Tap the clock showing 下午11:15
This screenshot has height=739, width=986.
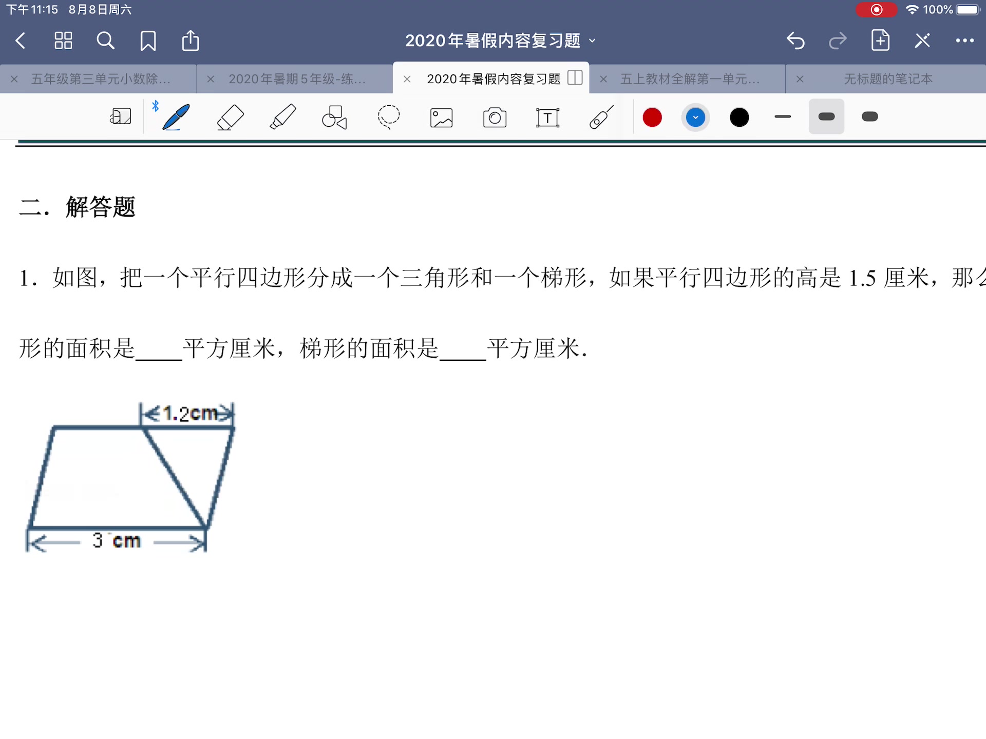pos(32,10)
